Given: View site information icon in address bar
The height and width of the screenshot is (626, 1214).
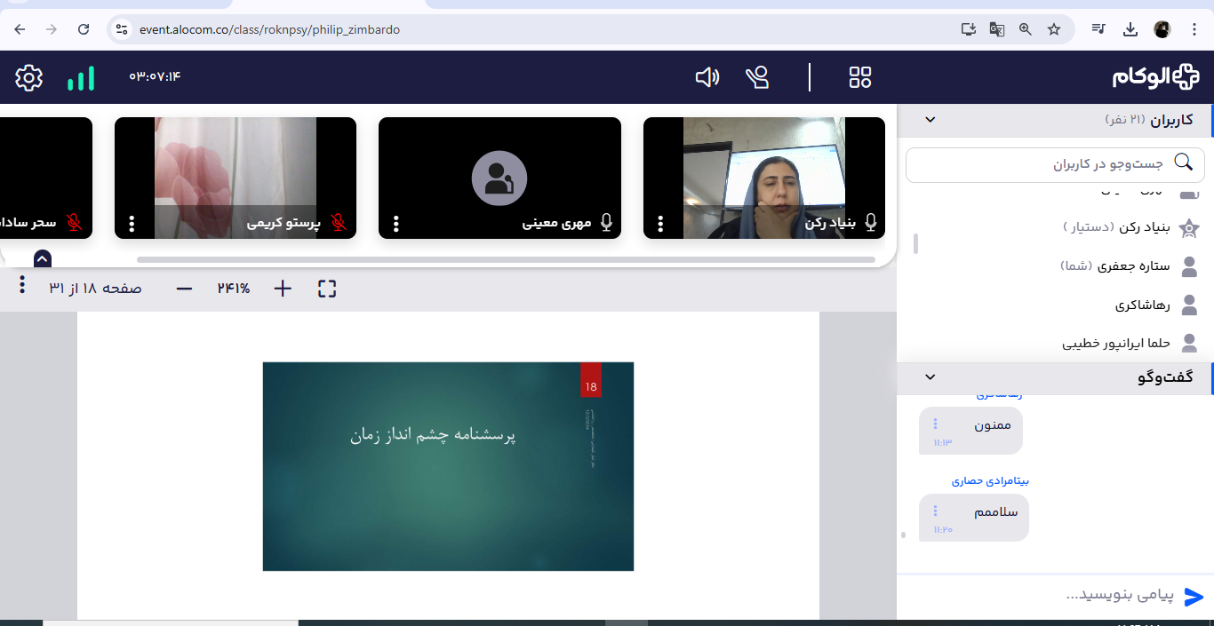Looking at the screenshot, I should [x=122, y=29].
